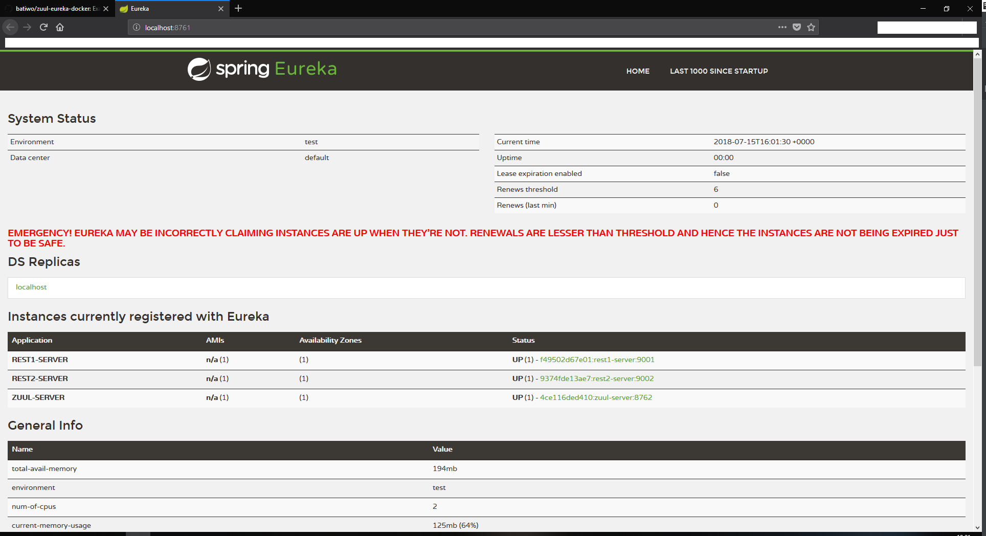Image resolution: width=986 pixels, height=536 pixels.
Task: Click the Renews (last min) label
Action: (526, 205)
